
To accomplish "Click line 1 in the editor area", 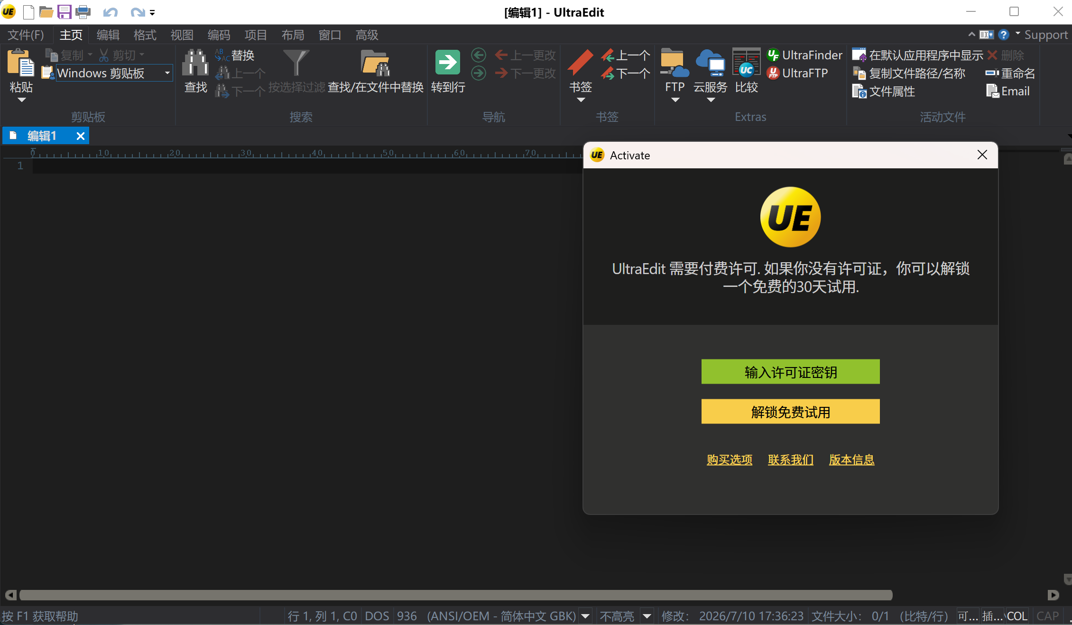I will [x=307, y=165].
